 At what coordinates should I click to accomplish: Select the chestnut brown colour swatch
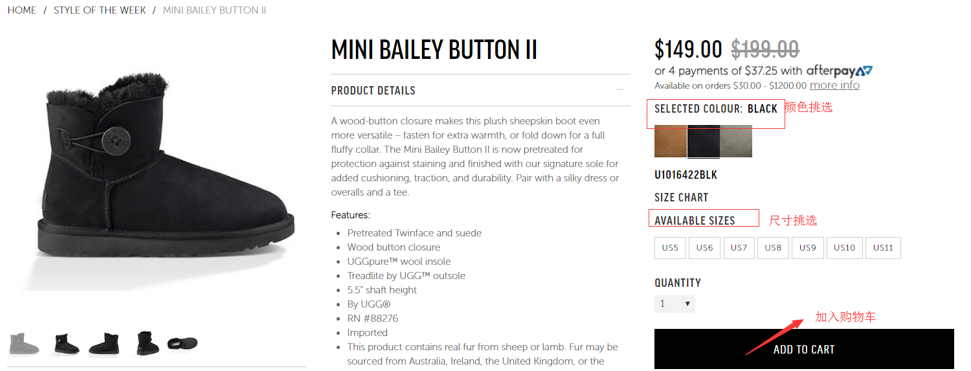click(x=670, y=141)
